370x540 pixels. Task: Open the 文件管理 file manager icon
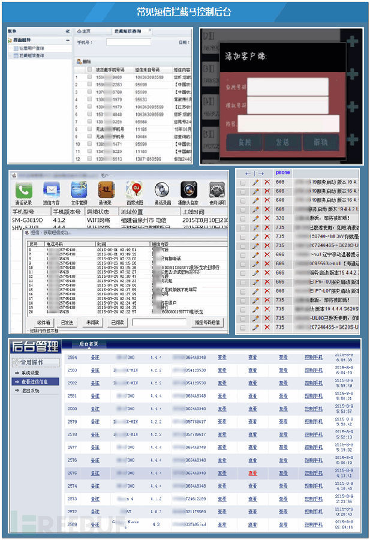[79, 190]
